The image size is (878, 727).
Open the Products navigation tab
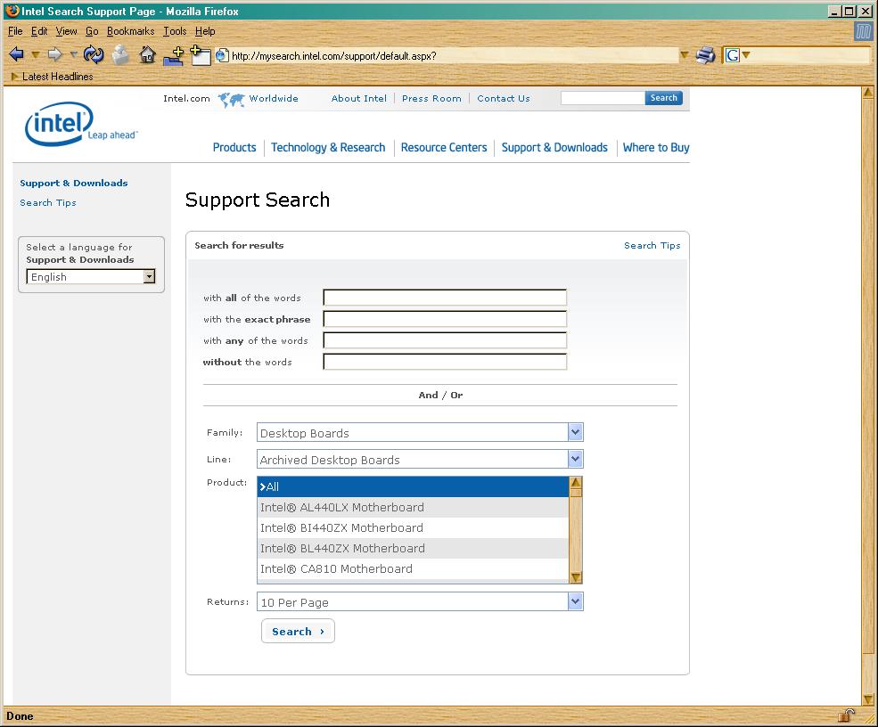pos(234,147)
